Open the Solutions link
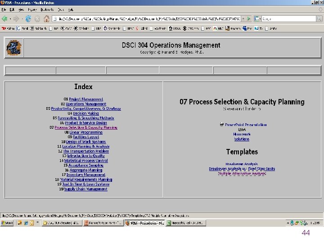 242,139
